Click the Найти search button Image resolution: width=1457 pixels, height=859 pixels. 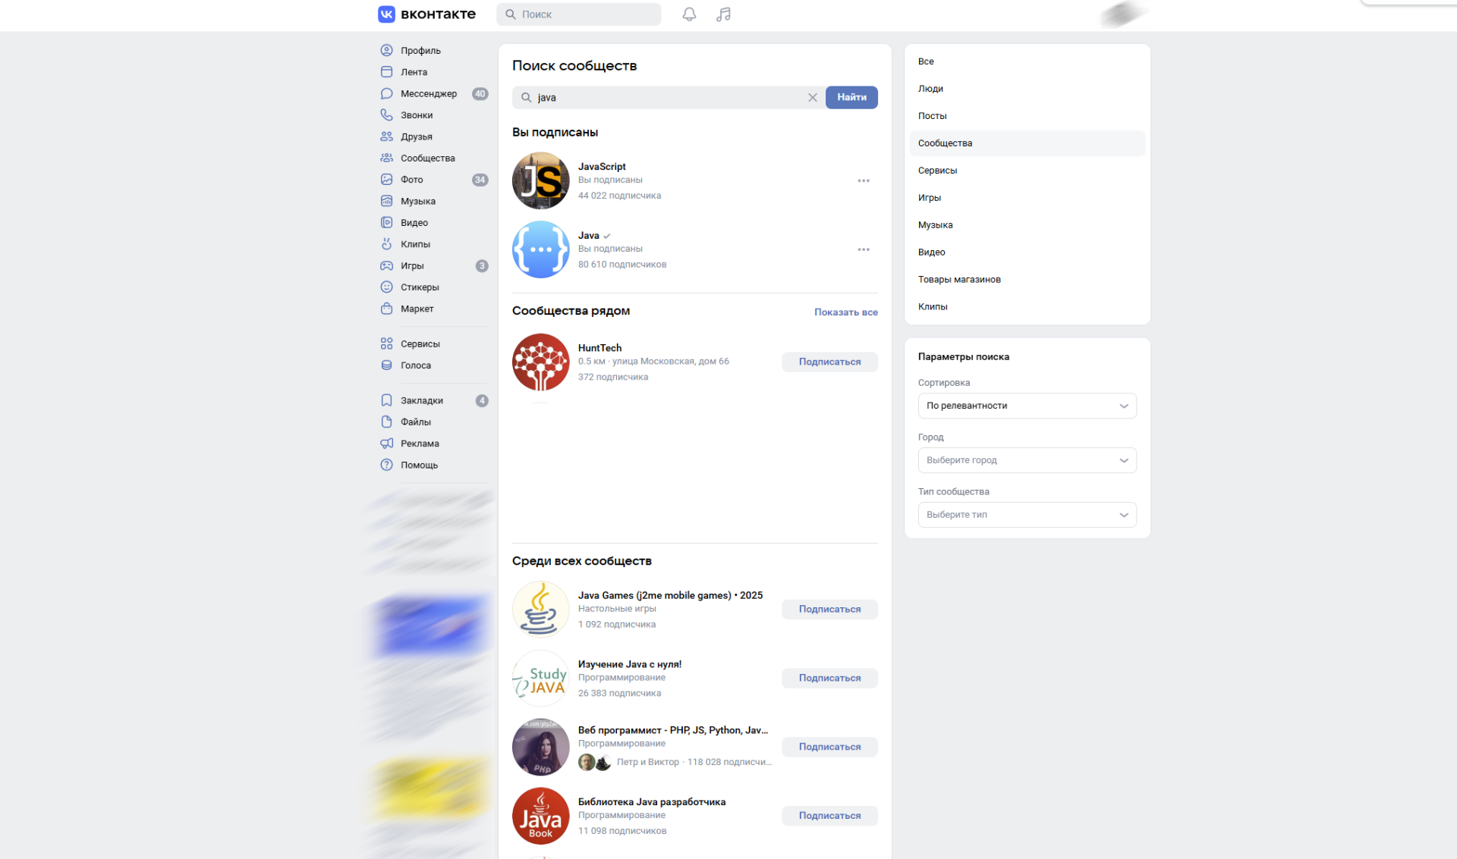851,97
